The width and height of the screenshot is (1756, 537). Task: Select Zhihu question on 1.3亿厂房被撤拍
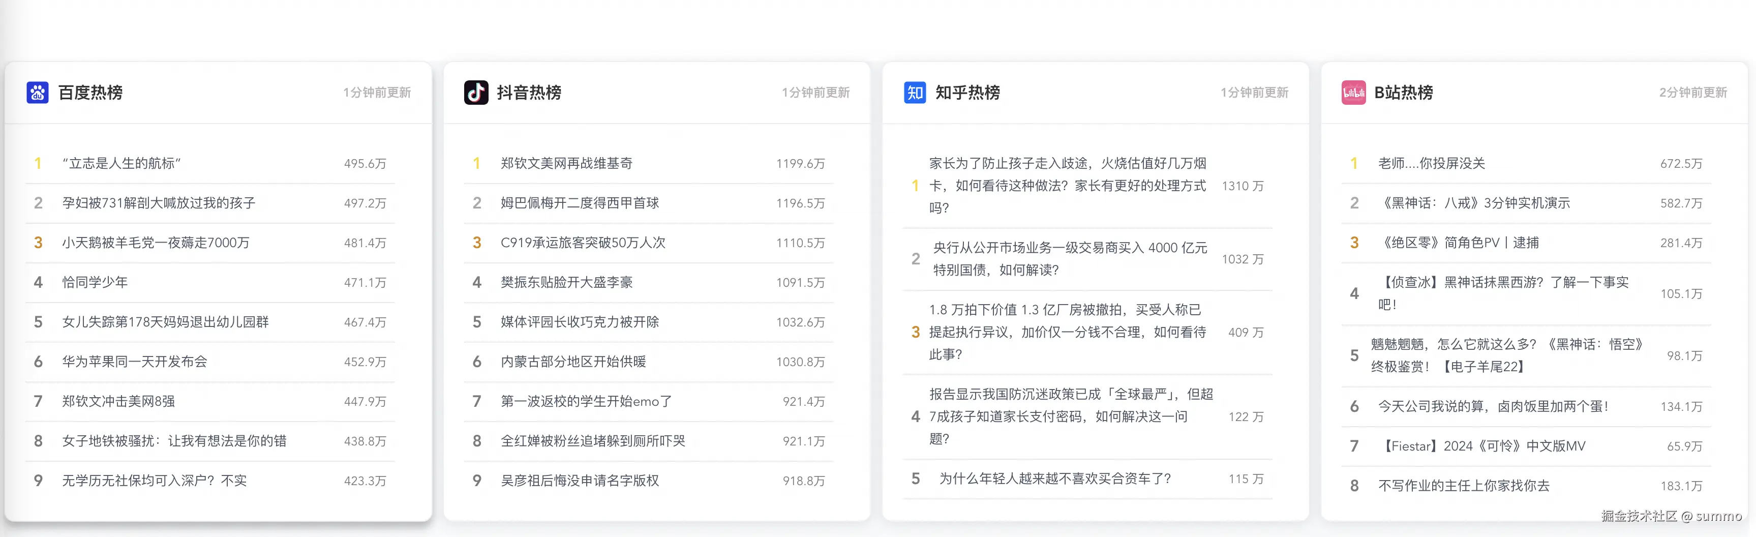1068,332
